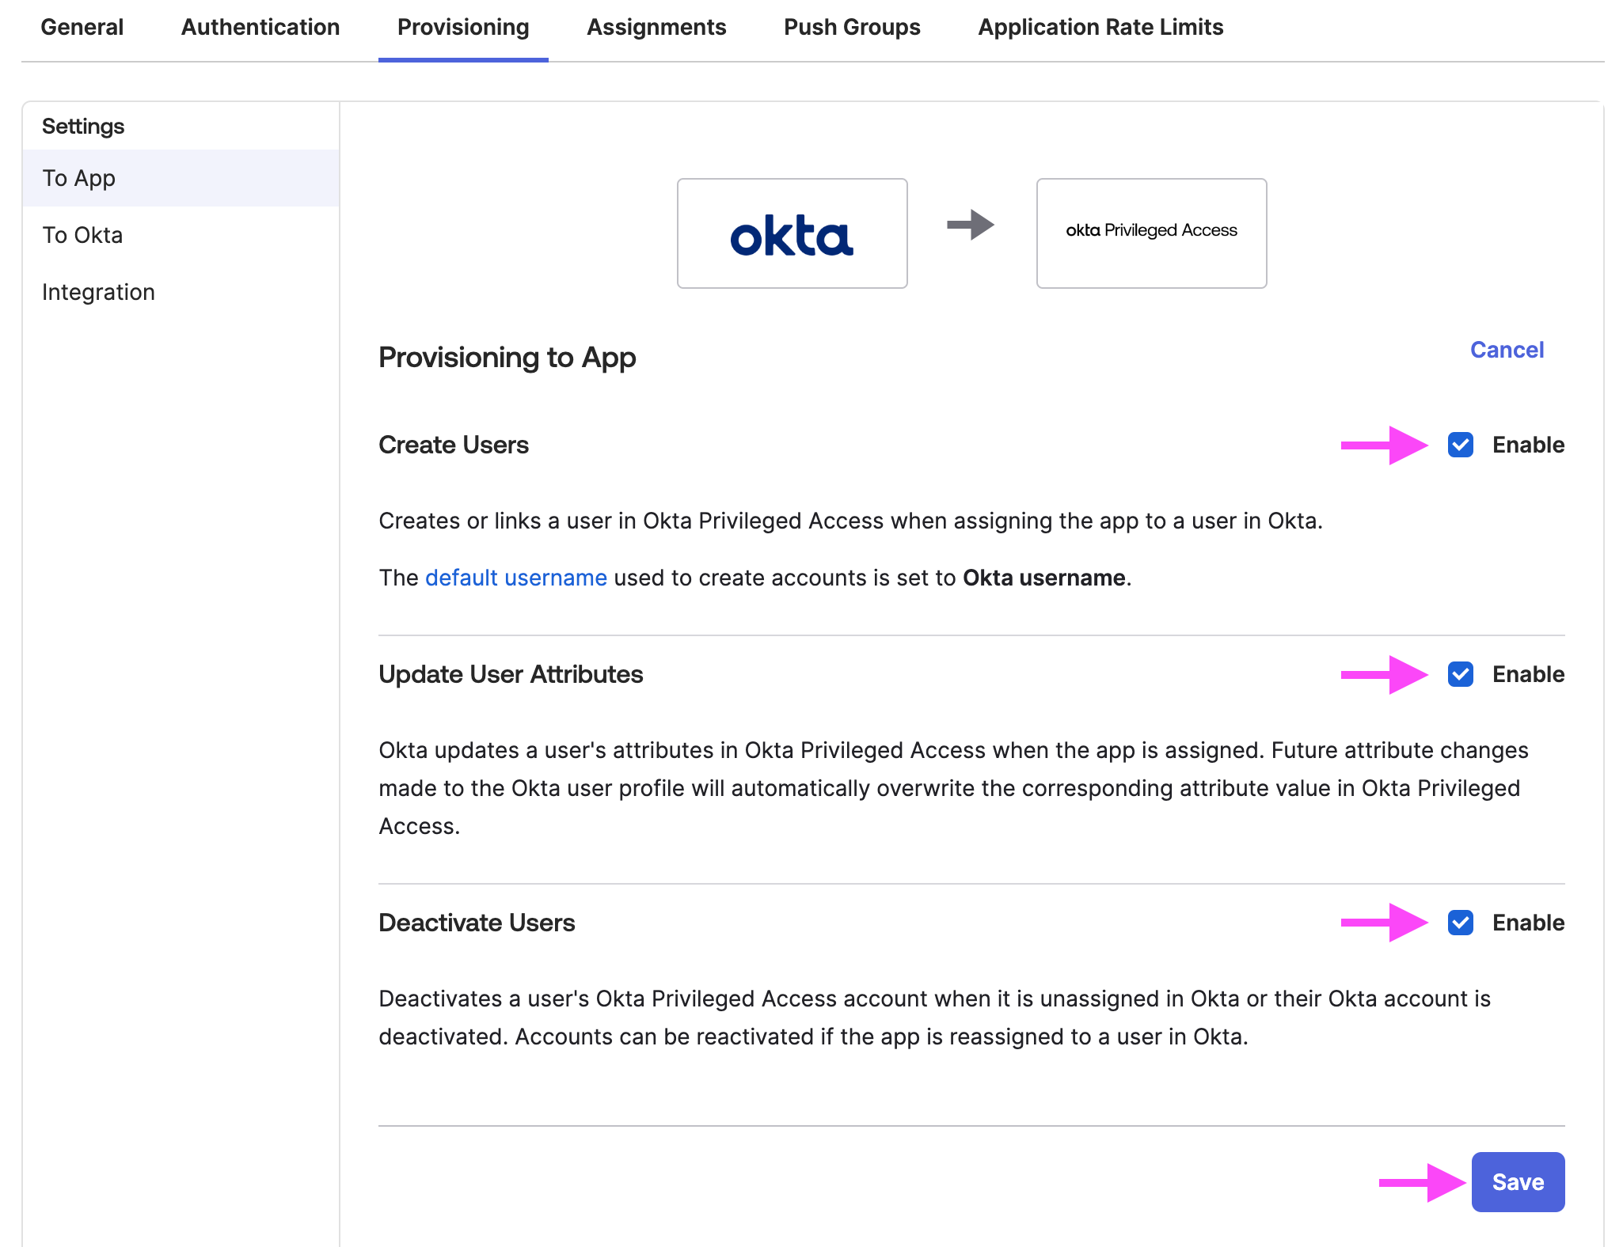Switch to the Assignments tab
Image resolution: width=1623 pixels, height=1247 pixels.
pos(656,27)
